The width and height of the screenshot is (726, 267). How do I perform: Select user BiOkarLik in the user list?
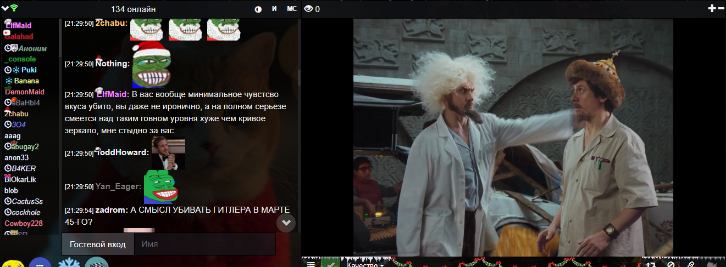(19, 179)
